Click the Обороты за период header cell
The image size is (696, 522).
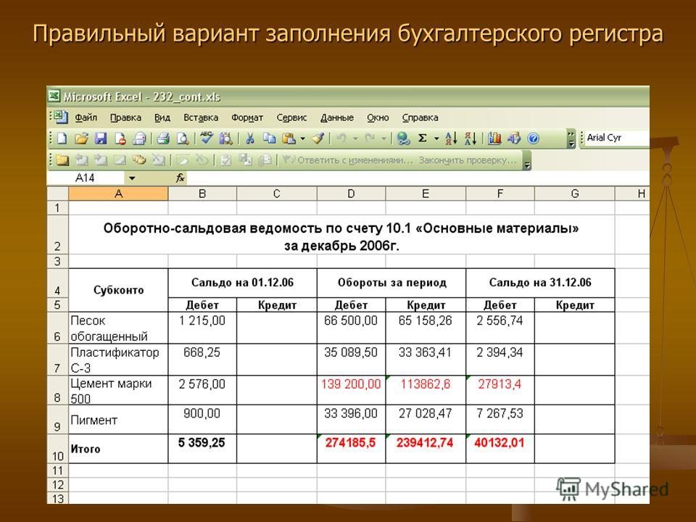(x=391, y=283)
